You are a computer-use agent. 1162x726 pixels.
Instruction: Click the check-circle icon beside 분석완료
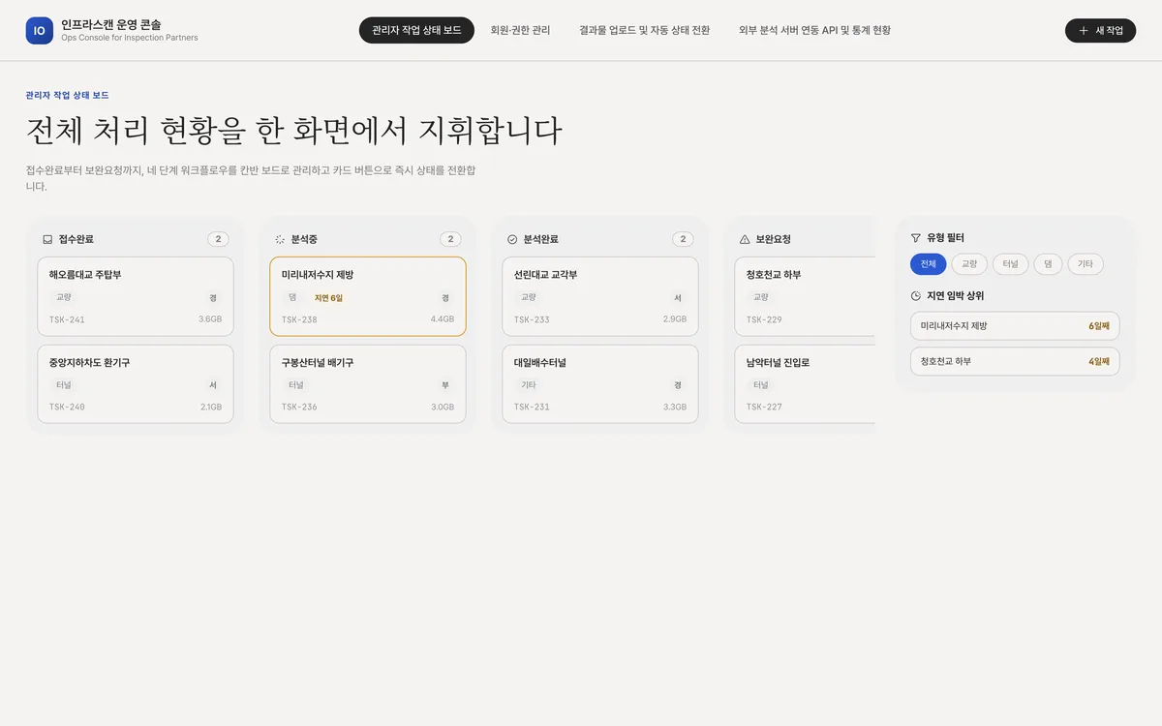click(x=512, y=239)
